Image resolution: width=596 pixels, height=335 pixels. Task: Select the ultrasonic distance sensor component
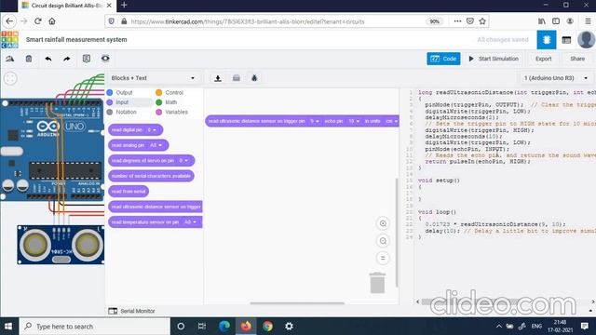61,245
